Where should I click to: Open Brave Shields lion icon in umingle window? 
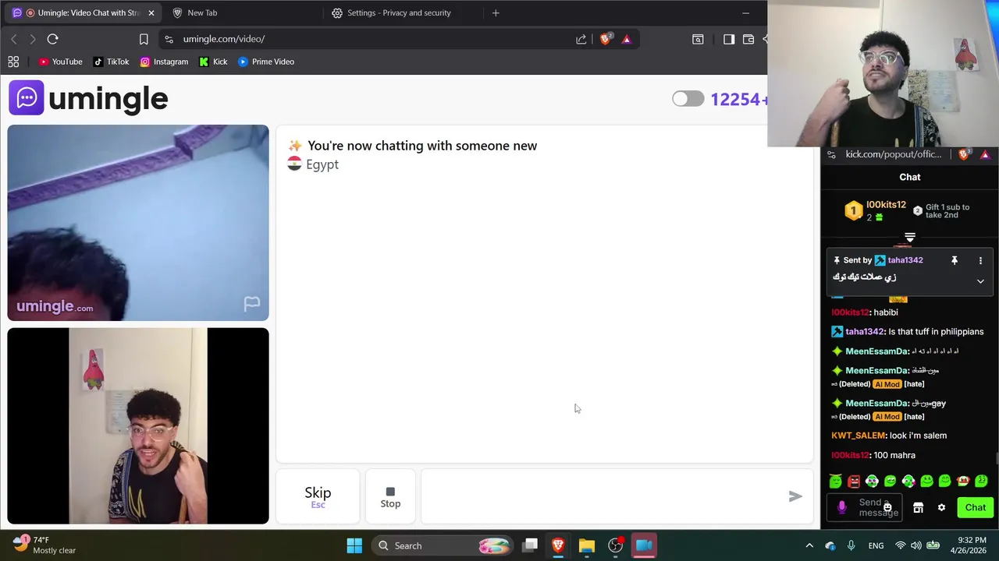click(605, 39)
